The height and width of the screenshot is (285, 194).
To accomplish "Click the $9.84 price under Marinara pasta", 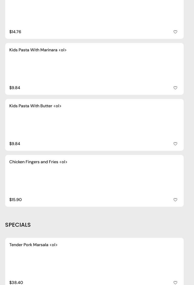I will click(15, 88).
